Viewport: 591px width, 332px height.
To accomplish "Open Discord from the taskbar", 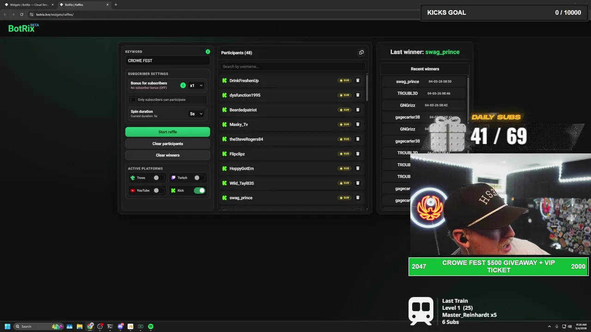I will (120, 326).
